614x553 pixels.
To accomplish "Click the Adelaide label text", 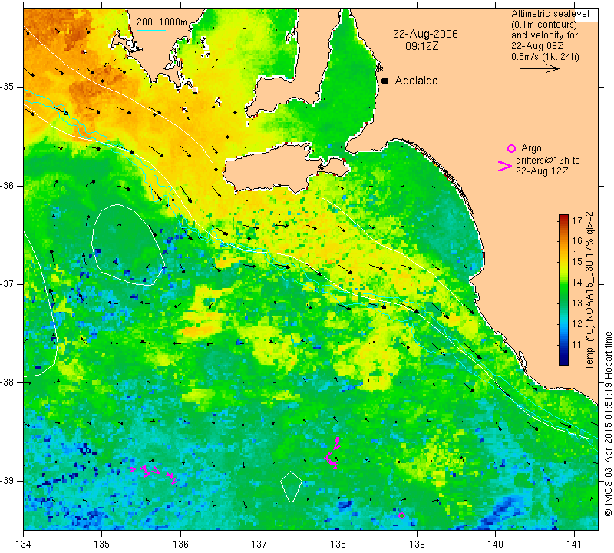I will pos(416,81).
